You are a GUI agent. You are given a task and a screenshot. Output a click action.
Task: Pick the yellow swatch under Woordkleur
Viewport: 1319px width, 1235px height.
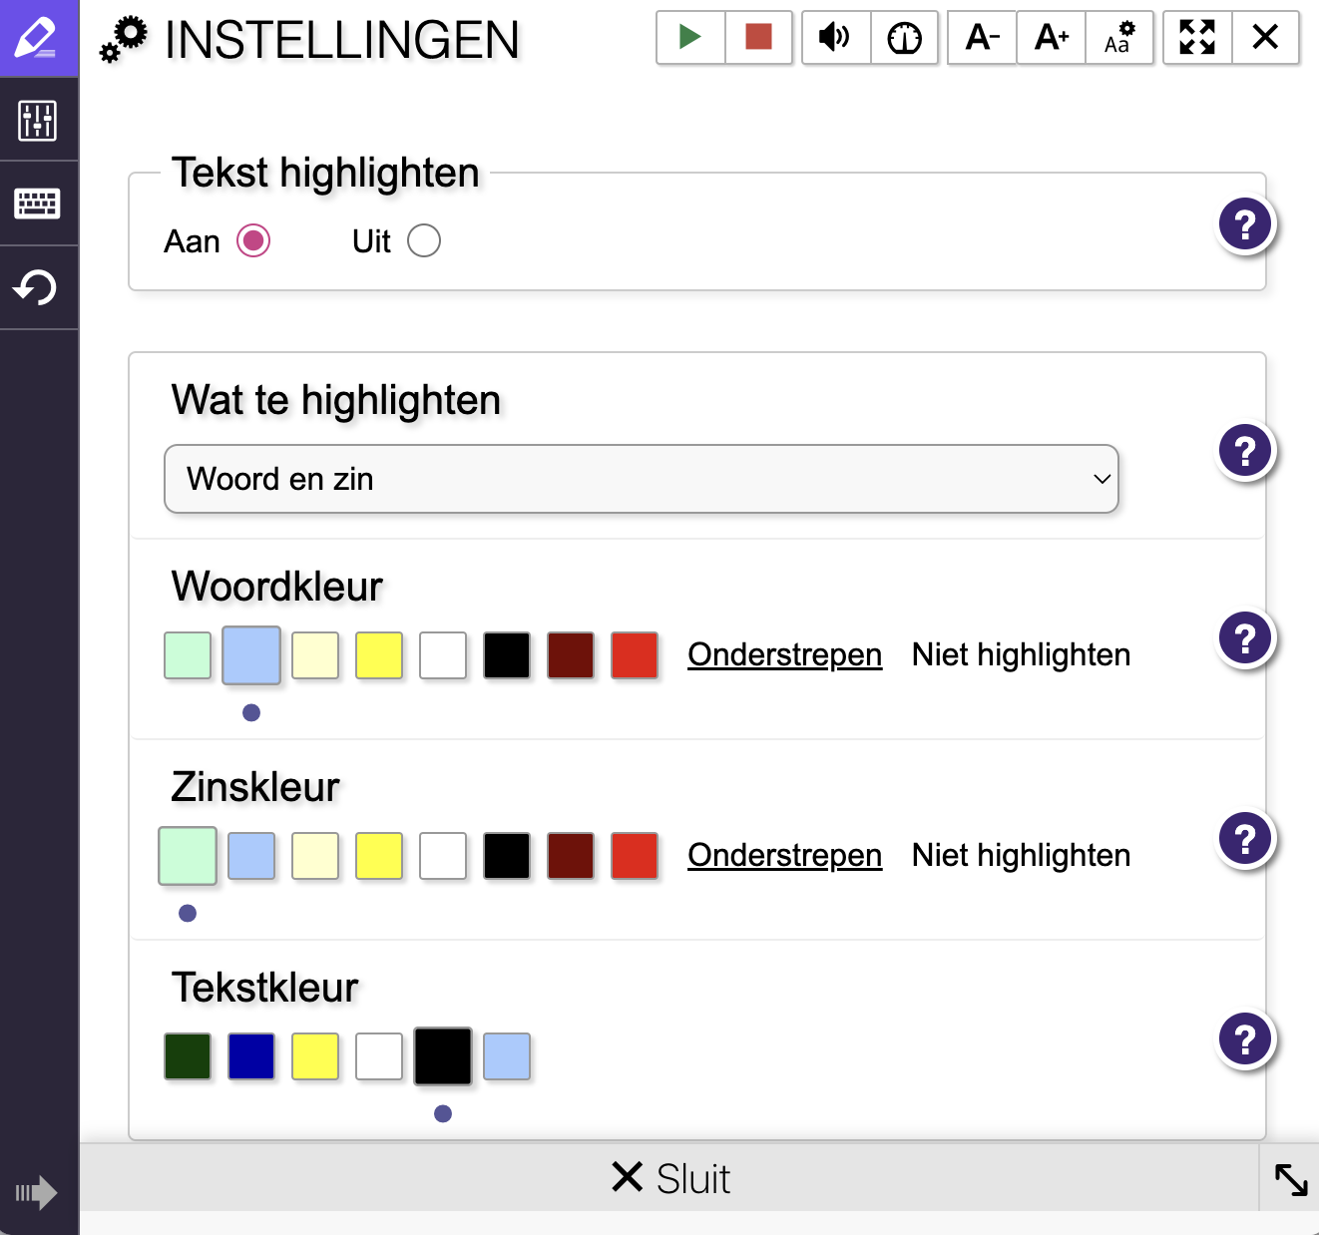click(x=379, y=655)
